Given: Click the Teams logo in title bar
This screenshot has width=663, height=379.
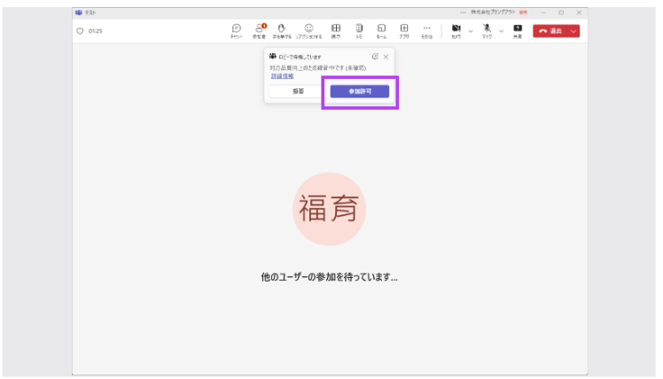Looking at the screenshot, I should (79, 12).
